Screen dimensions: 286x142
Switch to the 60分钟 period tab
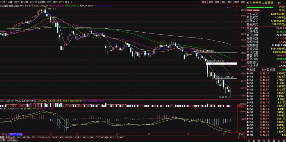pos(41,2)
